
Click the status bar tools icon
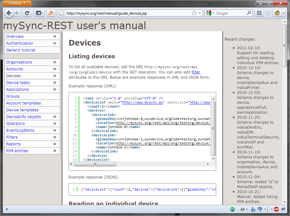pos(283,209)
